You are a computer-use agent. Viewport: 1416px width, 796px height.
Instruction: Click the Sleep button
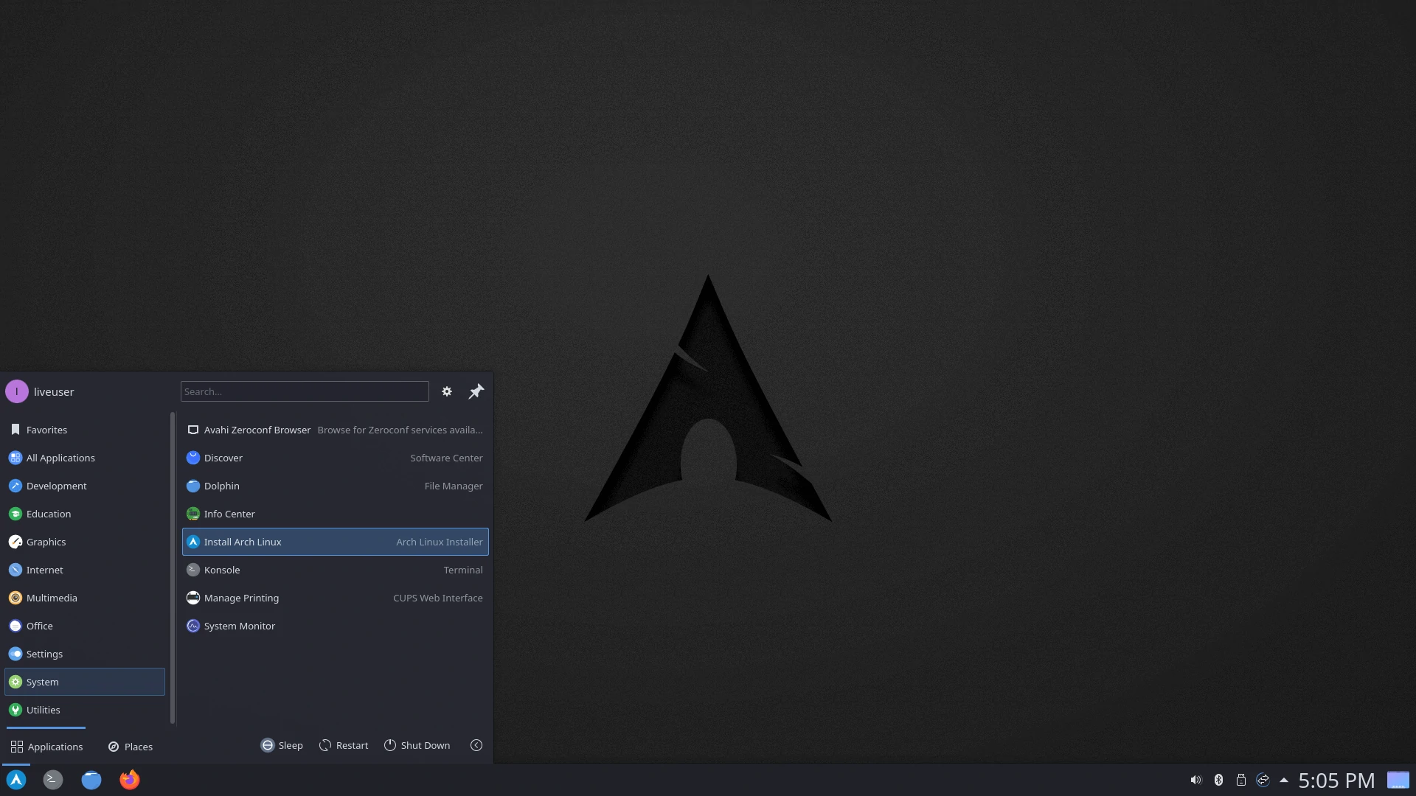[282, 745]
